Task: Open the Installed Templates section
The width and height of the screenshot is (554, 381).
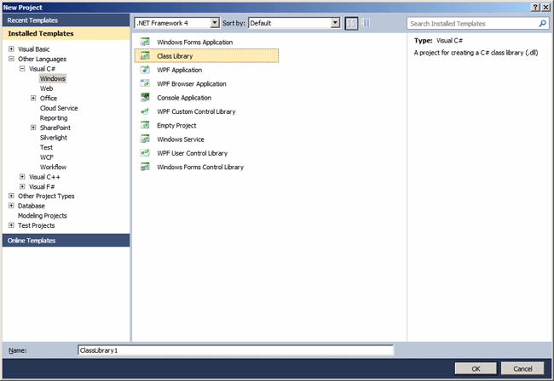Action: point(66,33)
